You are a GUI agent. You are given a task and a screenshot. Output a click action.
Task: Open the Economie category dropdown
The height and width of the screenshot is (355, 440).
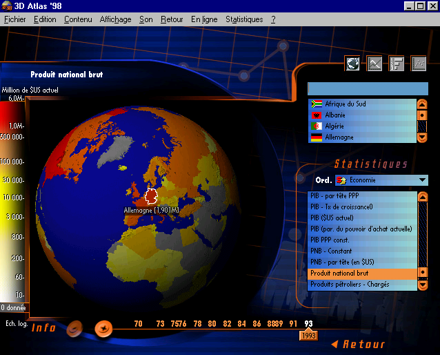(422, 180)
